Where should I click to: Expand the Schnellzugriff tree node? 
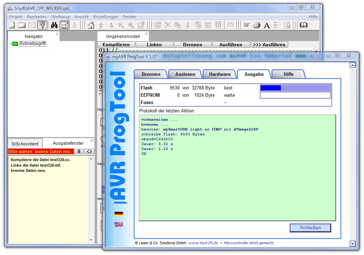tap(15, 44)
